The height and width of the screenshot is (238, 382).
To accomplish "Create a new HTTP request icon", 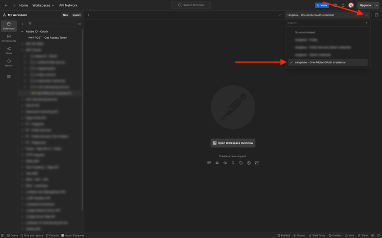I will click(209, 163).
